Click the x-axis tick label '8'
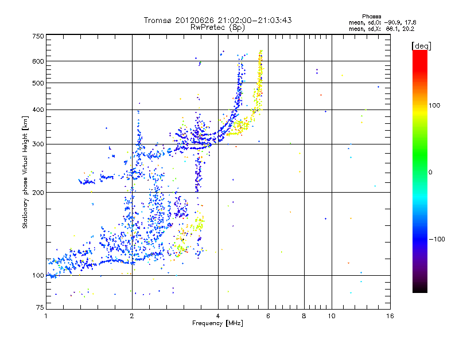 304,316
